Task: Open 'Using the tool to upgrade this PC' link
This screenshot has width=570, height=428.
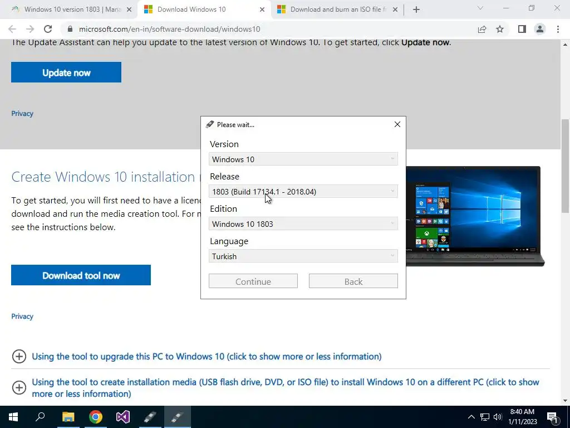Action: pos(207,356)
